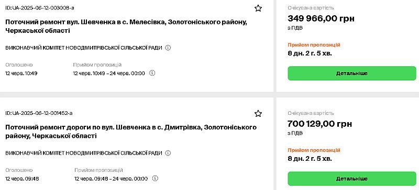Select tender ID UA-2025-06-12-003008-a
419x190 pixels.
click(x=40, y=8)
